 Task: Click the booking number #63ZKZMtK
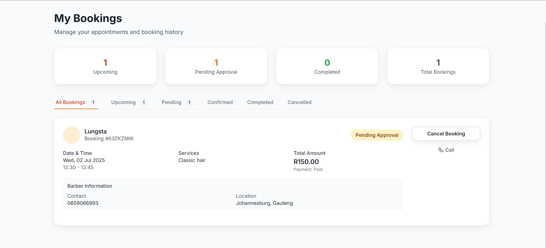pos(109,139)
